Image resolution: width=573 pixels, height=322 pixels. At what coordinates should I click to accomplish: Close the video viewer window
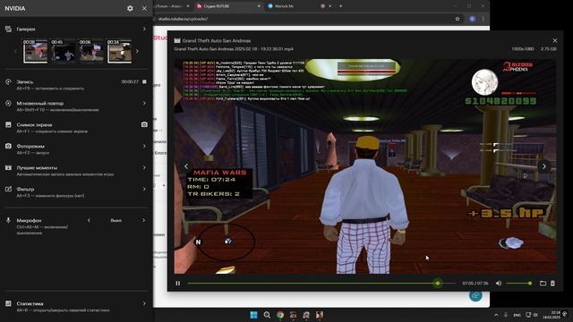tap(555, 40)
